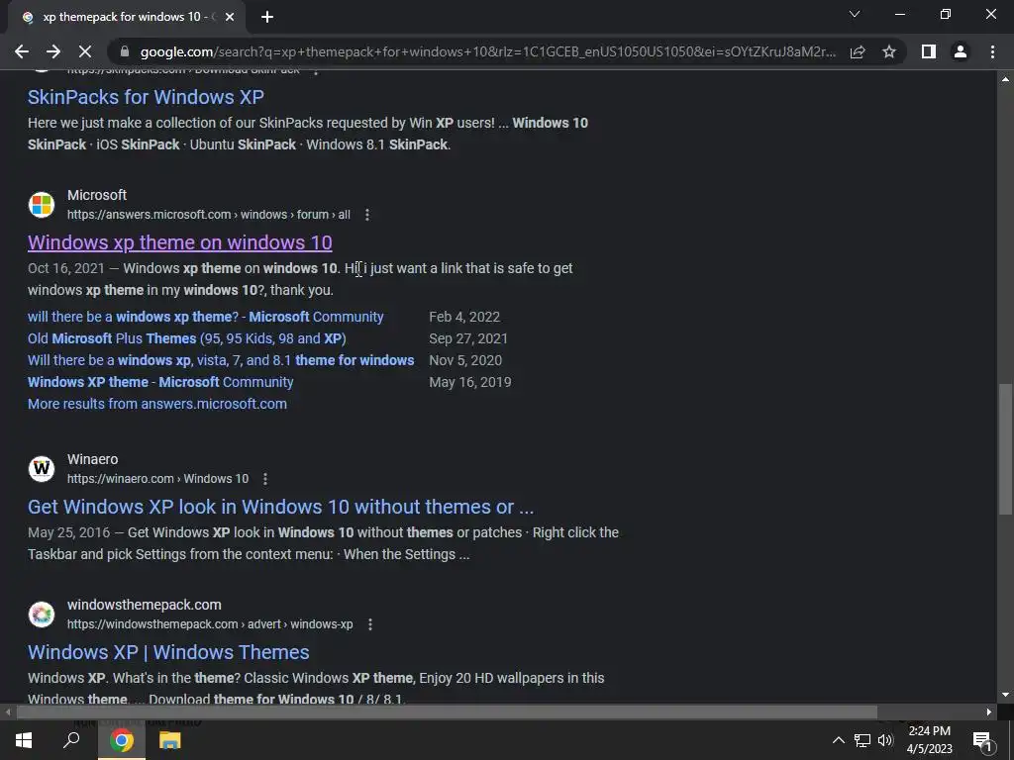Click the Sep 27, 2021 date

point(468,338)
